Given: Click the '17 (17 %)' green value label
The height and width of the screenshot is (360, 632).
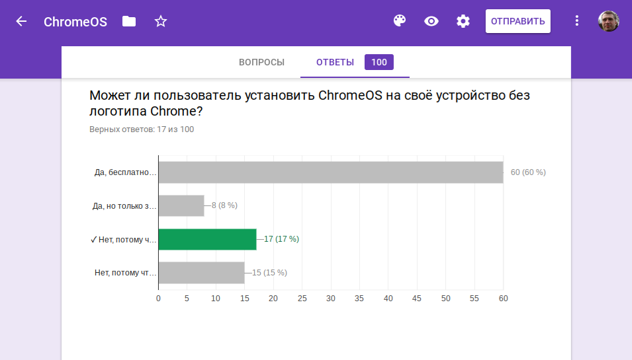Looking at the screenshot, I should [x=281, y=239].
